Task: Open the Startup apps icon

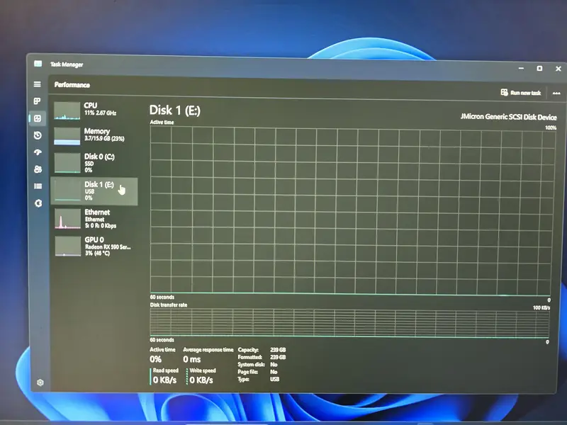Action: click(x=38, y=152)
